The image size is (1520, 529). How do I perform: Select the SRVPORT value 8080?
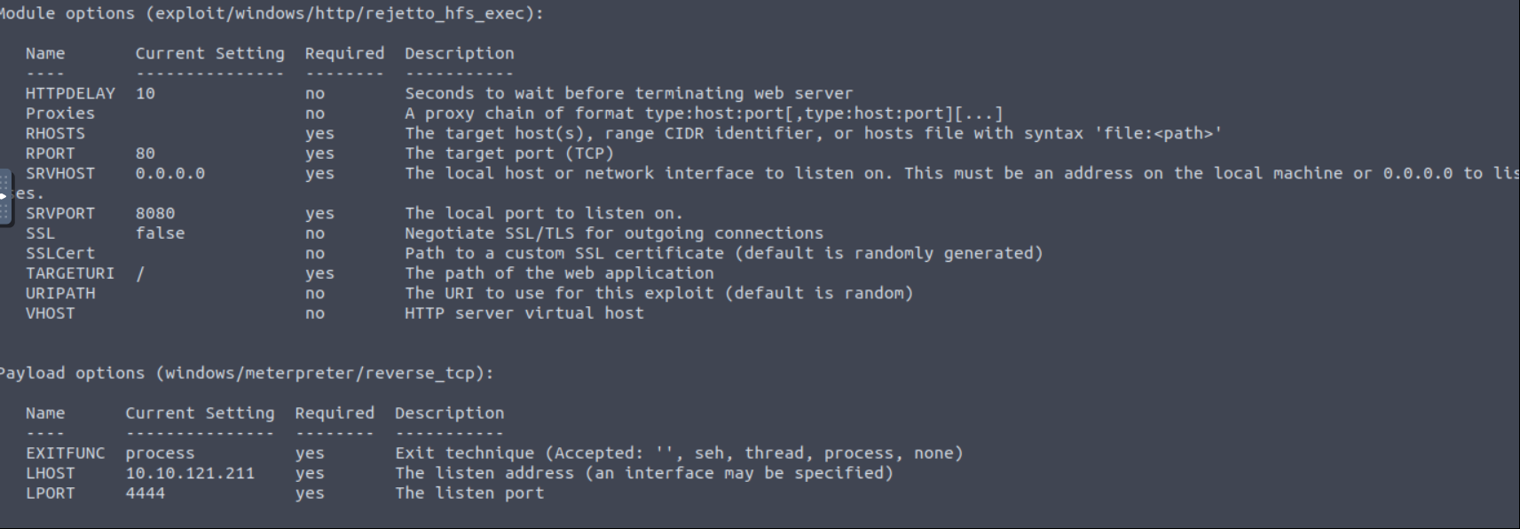click(x=155, y=213)
